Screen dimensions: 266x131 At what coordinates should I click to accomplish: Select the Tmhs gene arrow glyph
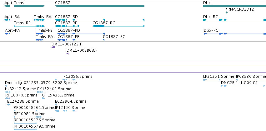tap(29, 6)
